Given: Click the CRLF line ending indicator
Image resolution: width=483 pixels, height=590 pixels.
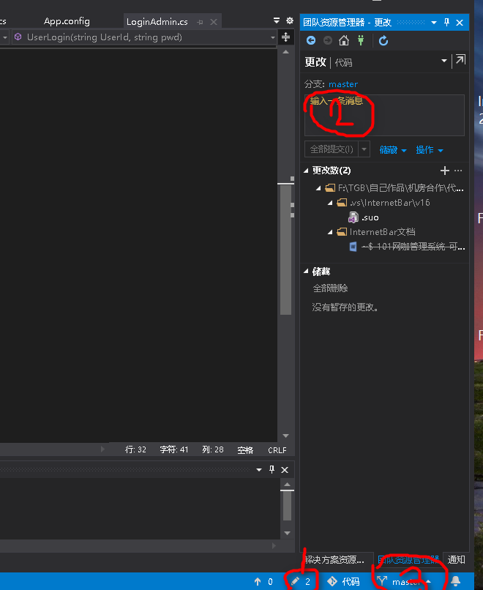Looking at the screenshot, I should coord(277,450).
